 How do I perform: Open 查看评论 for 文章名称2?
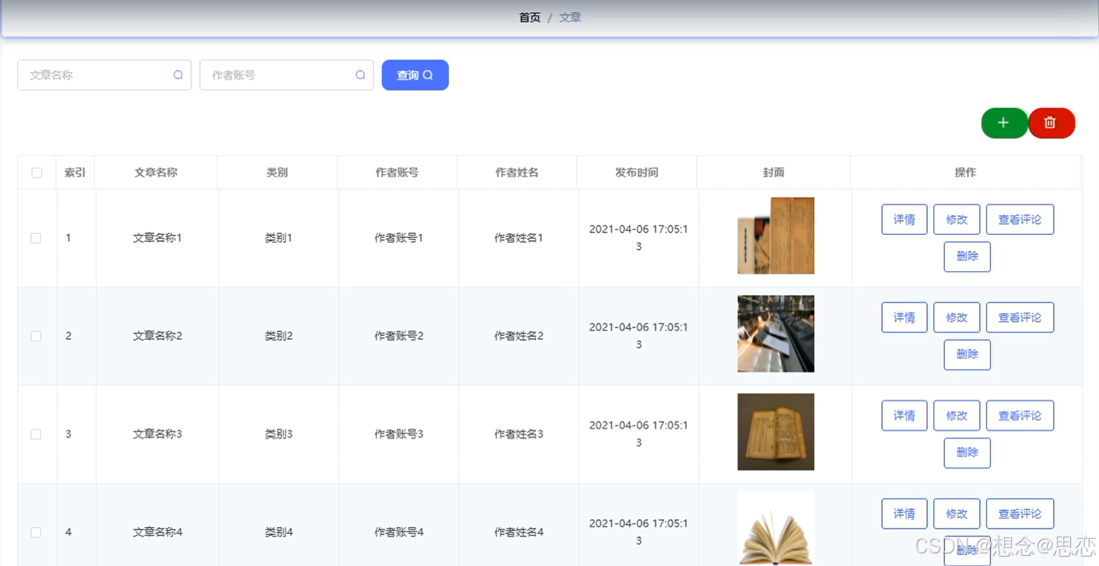tap(1020, 317)
